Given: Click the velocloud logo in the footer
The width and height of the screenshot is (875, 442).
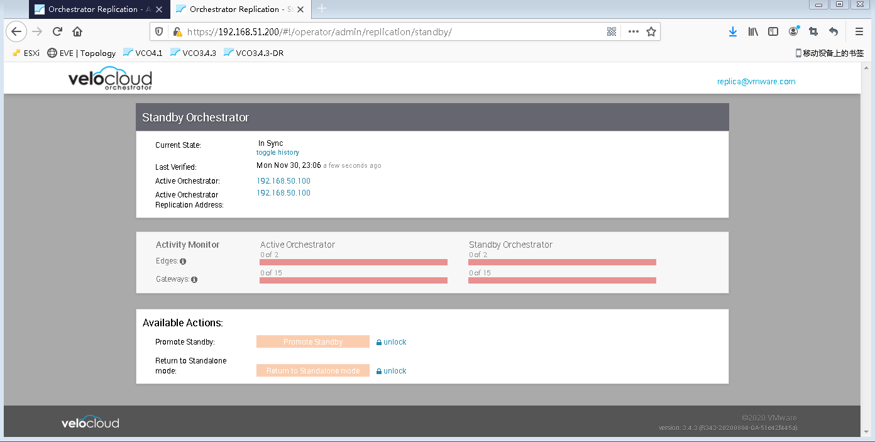Looking at the screenshot, I should coord(90,422).
